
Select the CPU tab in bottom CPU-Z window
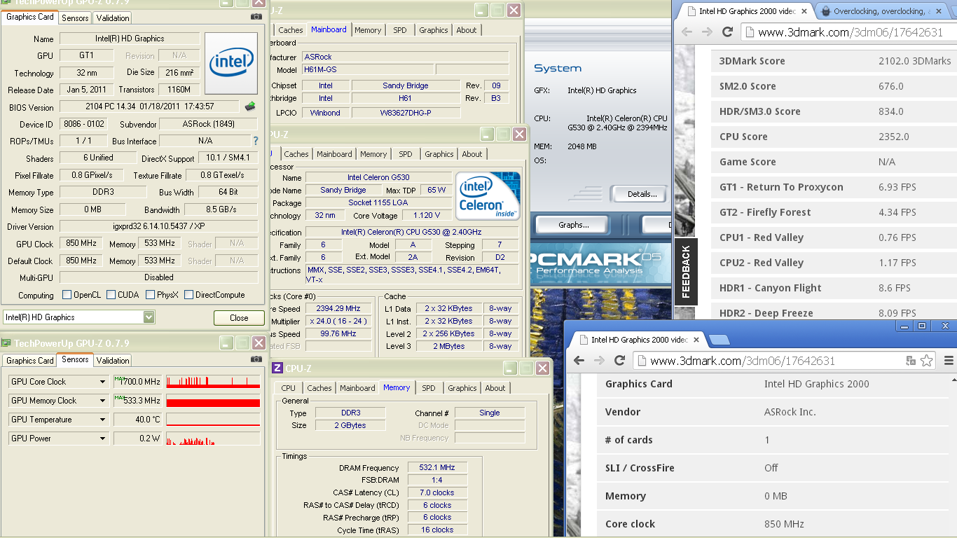click(x=289, y=388)
